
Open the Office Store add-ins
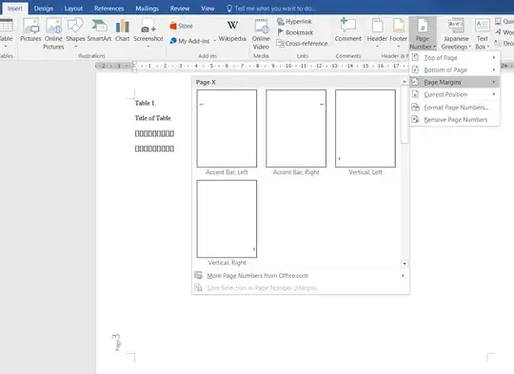coord(181,26)
